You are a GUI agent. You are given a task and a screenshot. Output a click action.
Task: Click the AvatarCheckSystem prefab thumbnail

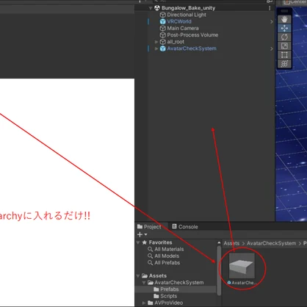(242, 266)
